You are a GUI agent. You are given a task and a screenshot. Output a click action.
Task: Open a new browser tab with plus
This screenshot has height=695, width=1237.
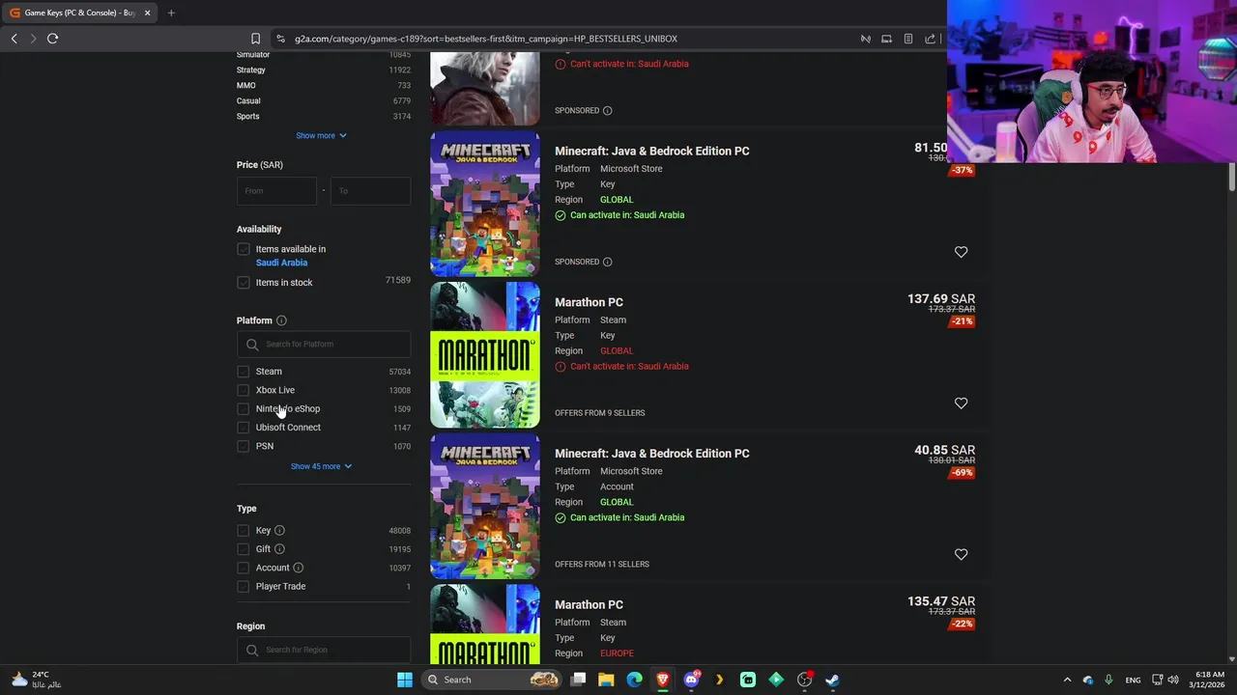171,13
